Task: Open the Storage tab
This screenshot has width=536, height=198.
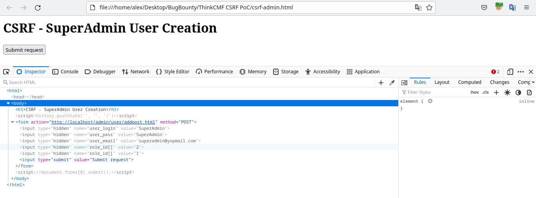Action: coord(286,72)
